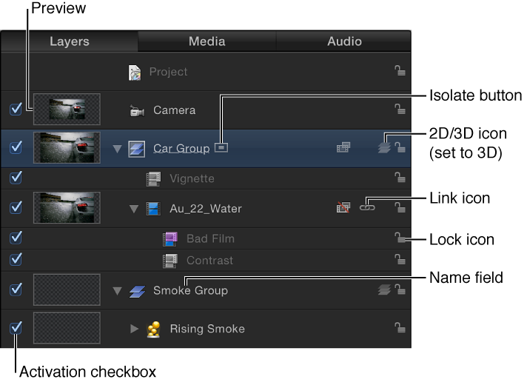
Task: Uncheck the Smoke Group activation checkbox
Action: pos(16,289)
